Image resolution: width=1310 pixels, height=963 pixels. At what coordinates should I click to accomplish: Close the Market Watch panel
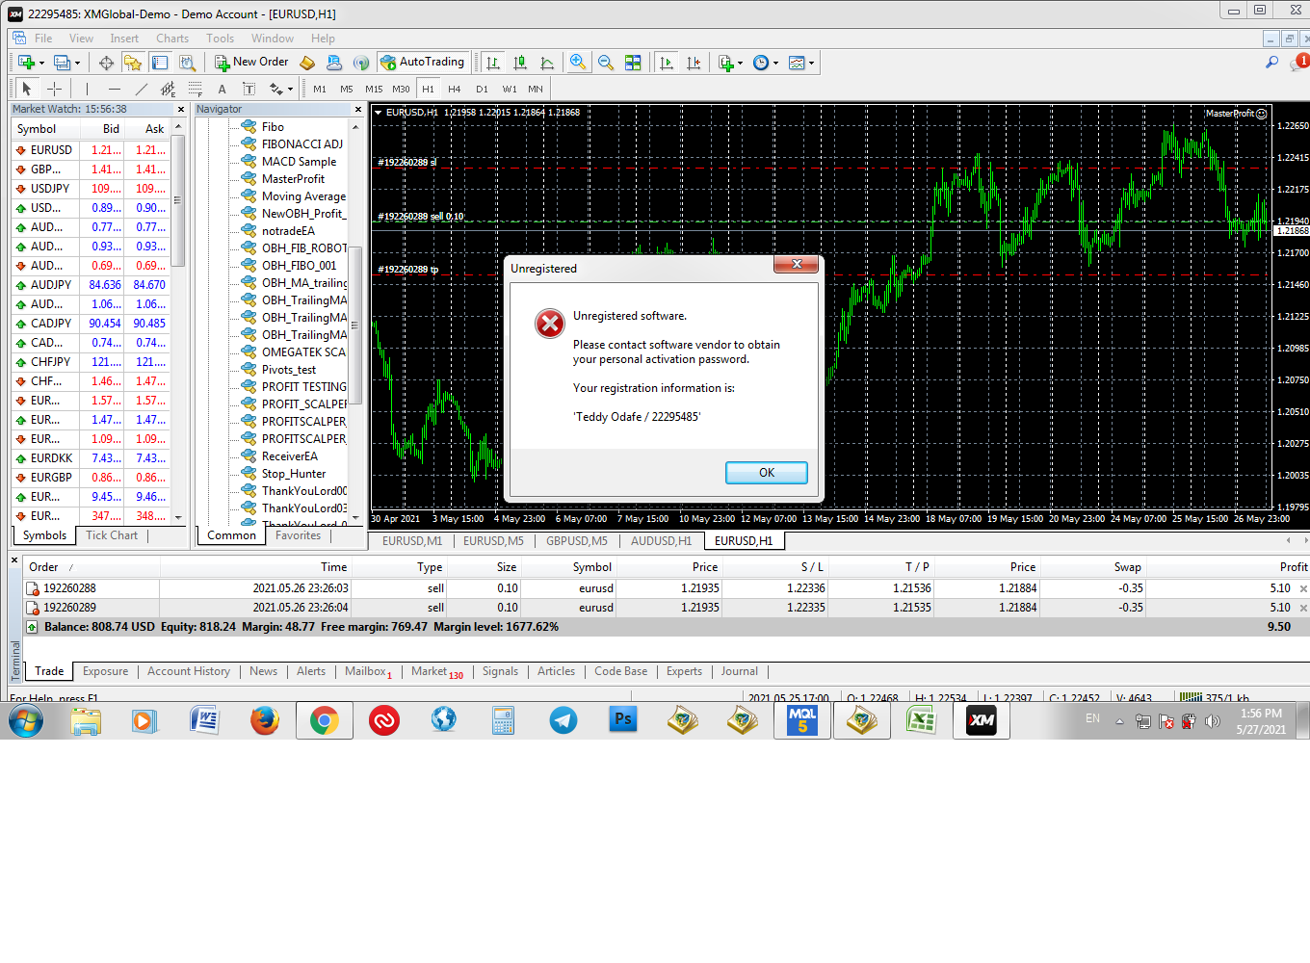coord(180,110)
